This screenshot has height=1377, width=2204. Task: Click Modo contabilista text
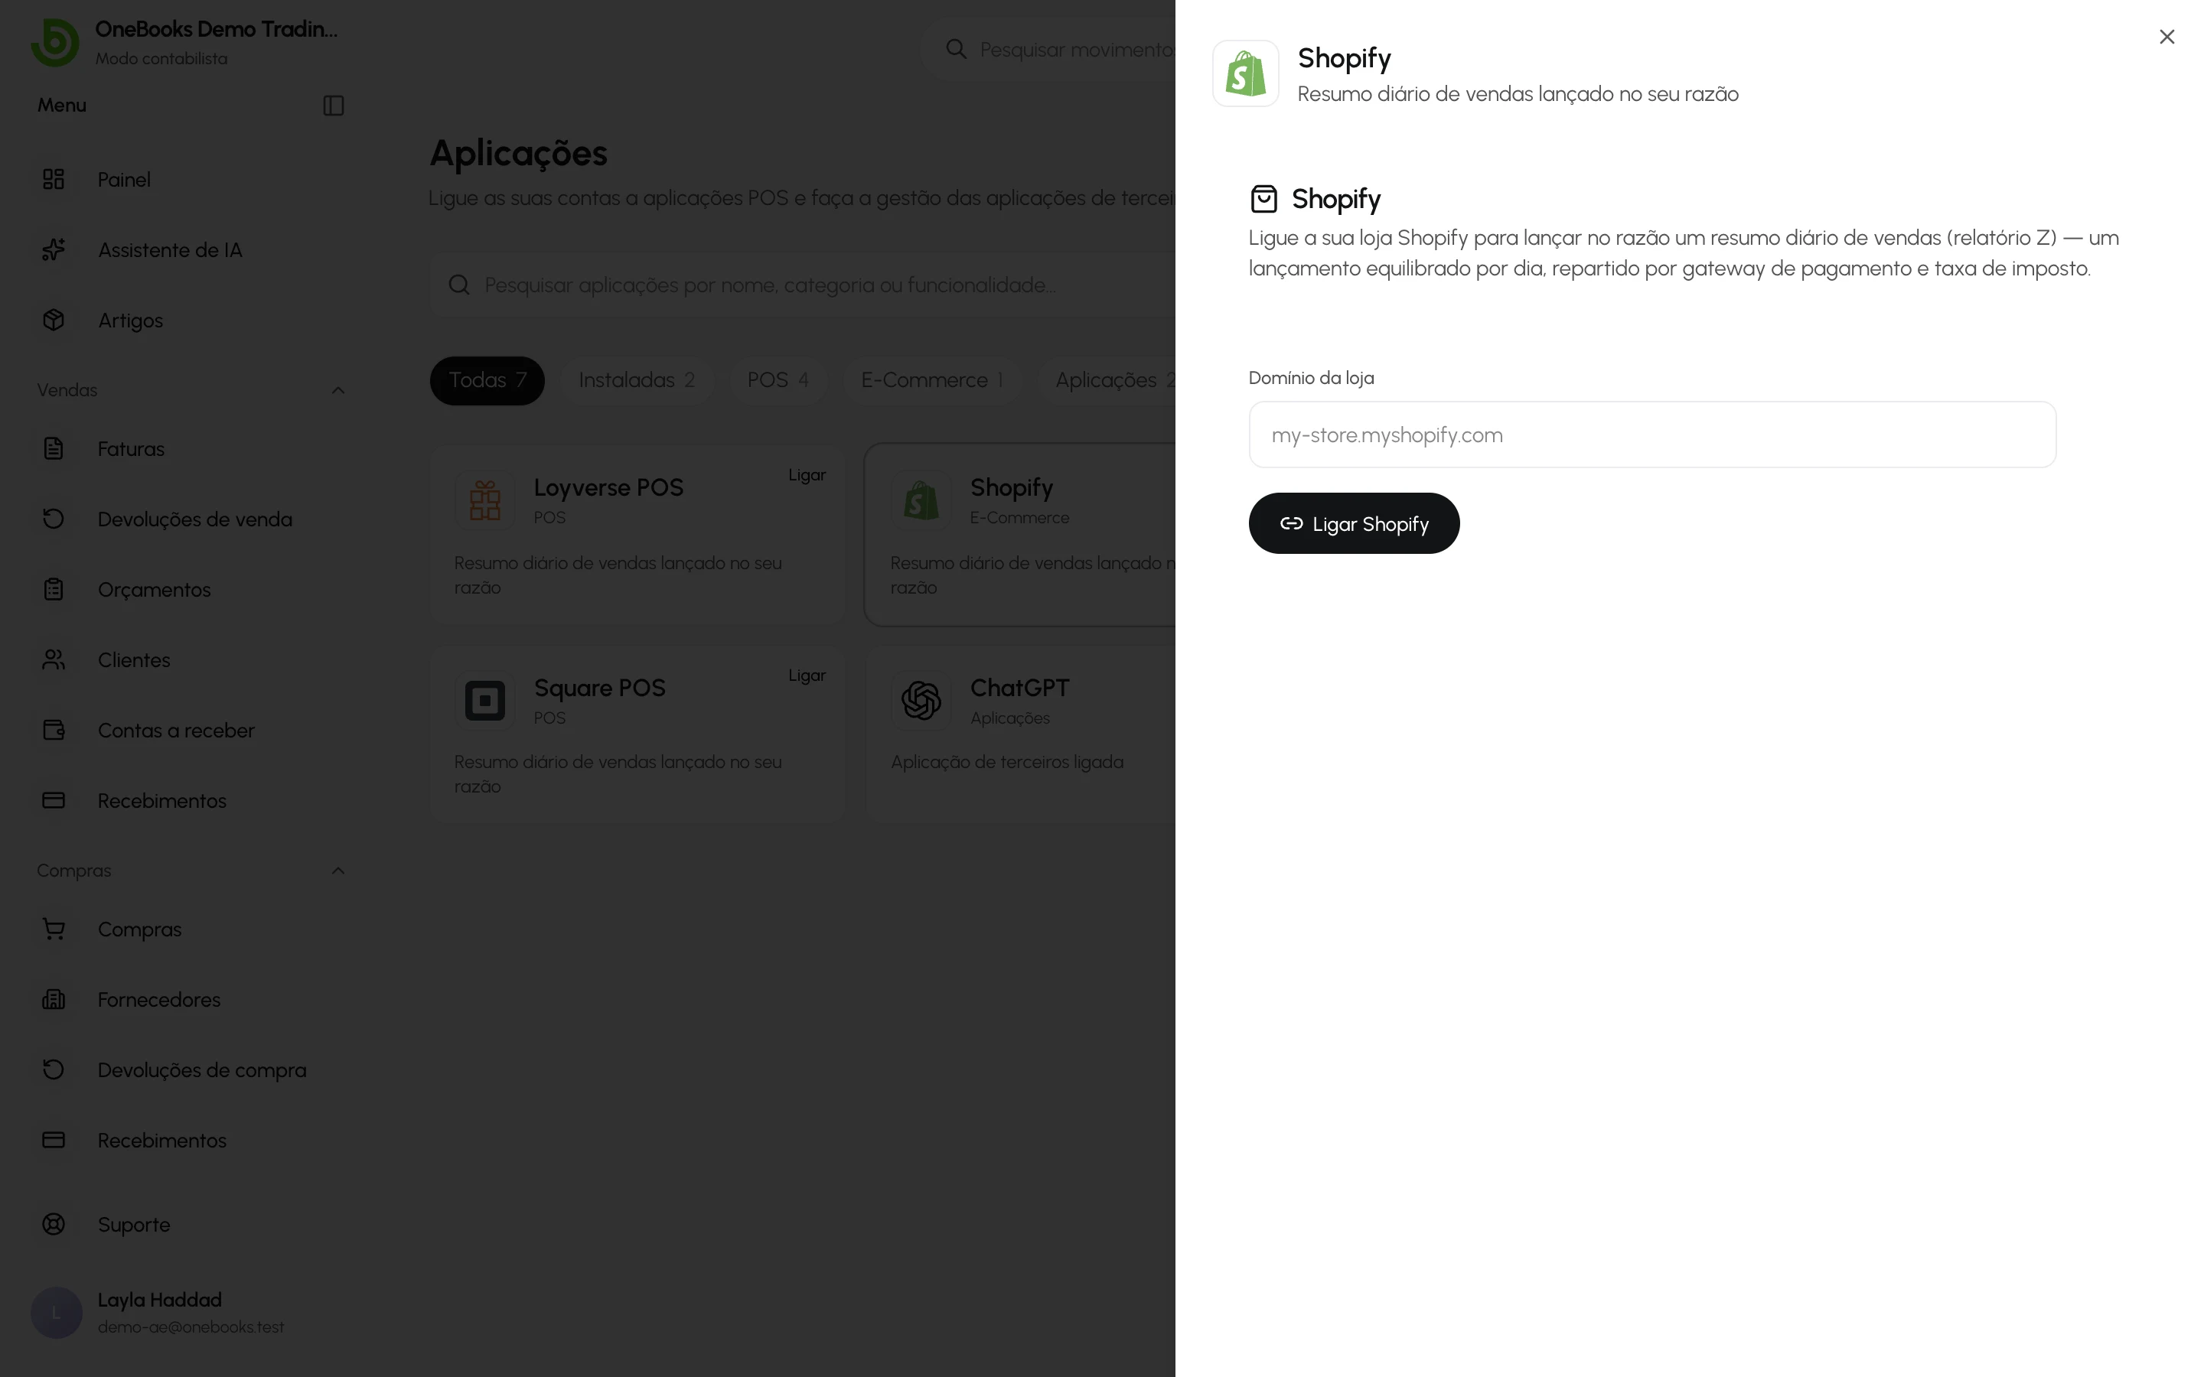[161, 58]
